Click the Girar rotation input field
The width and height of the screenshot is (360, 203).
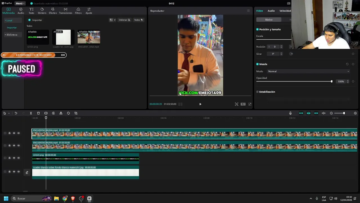[273, 54]
